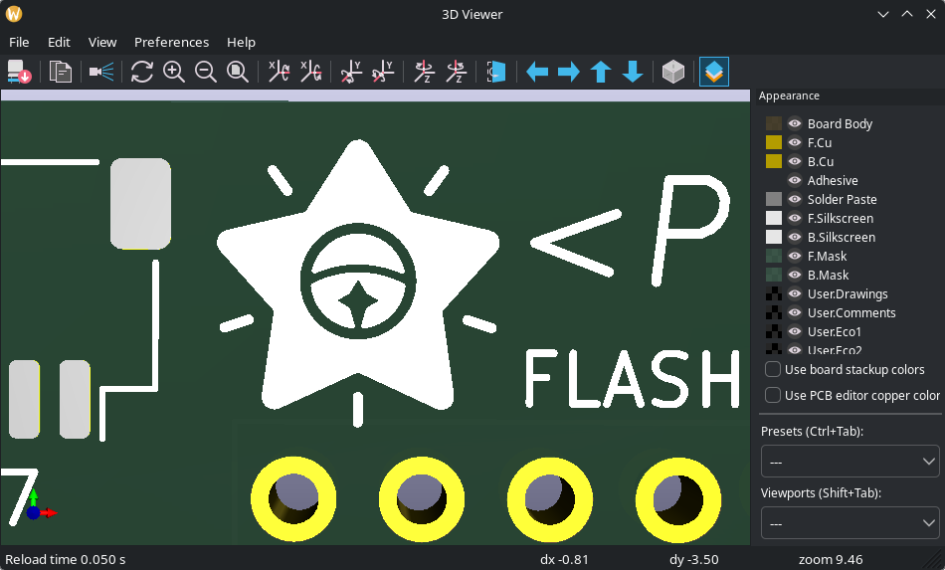Image resolution: width=945 pixels, height=570 pixels.
Task: Toggle Solder Paste visibility eye
Action: click(x=795, y=199)
